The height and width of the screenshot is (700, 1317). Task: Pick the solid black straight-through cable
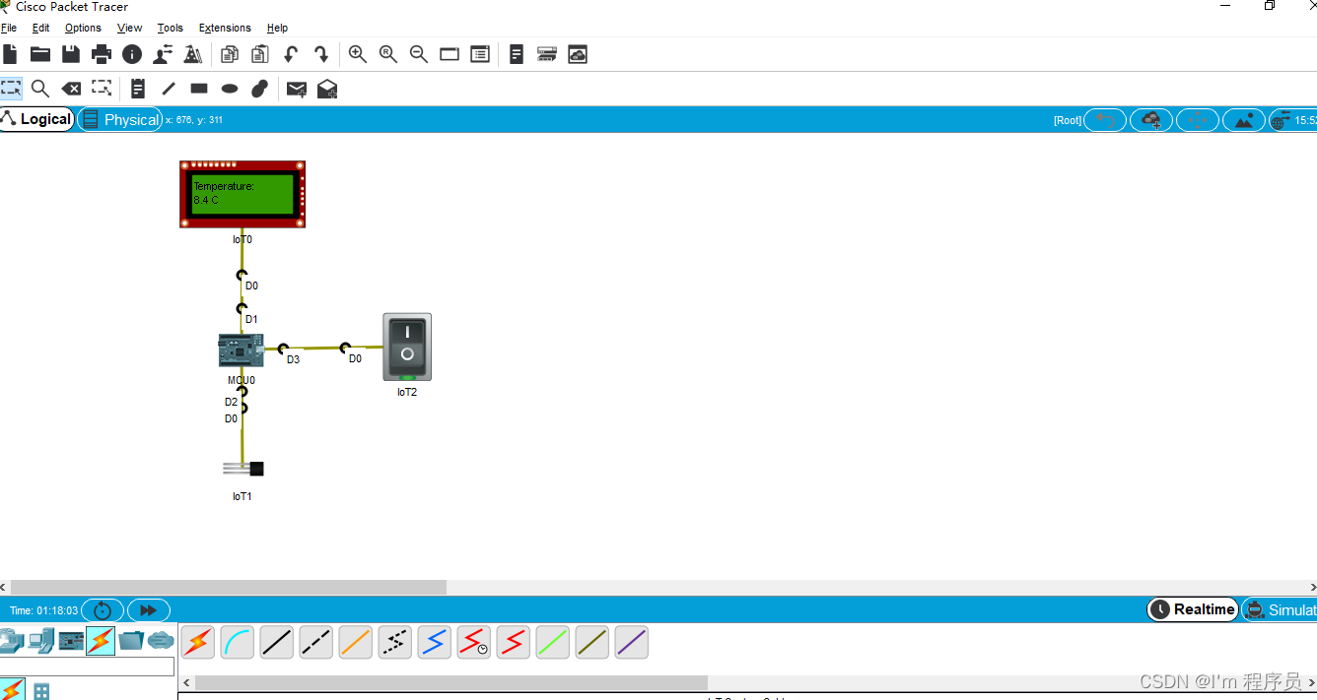(x=277, y=643)
